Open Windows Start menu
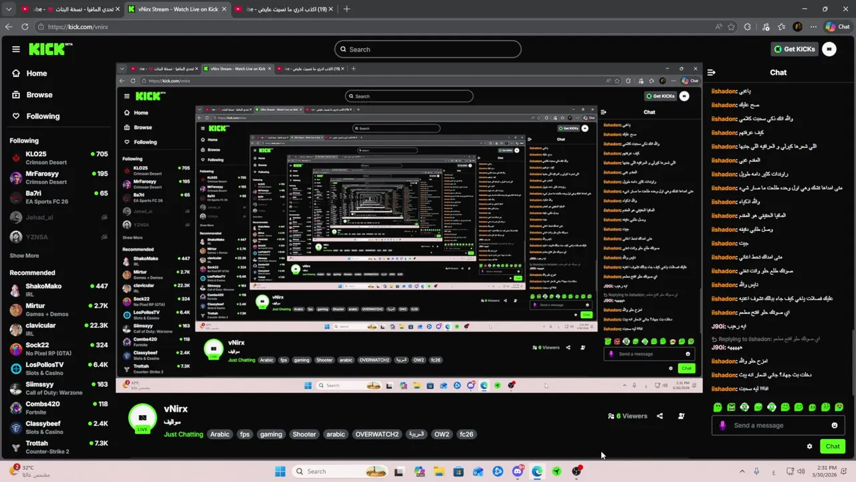The width and height of the screenshot is (856, 482). (x=280, y=471)
